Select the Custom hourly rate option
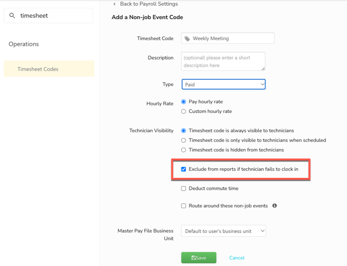Image resolution: width=347 pixels, height=266 pixels. (183, 111)
